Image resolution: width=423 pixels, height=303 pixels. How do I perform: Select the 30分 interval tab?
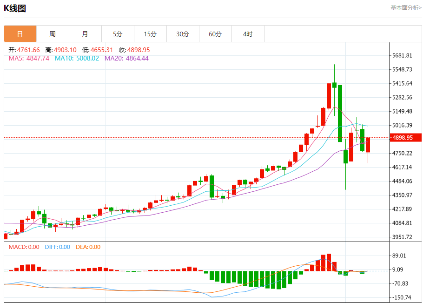[183, 34]
